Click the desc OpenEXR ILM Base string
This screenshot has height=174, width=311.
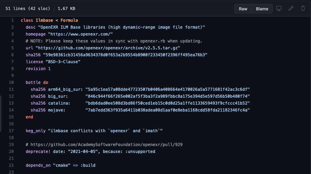[122, 27]
